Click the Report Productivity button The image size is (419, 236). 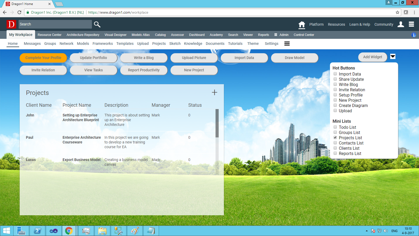pos(144,70)
